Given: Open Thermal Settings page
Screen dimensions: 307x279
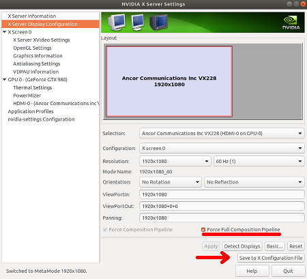Looking at the screenshot, I should click(33, 87).
